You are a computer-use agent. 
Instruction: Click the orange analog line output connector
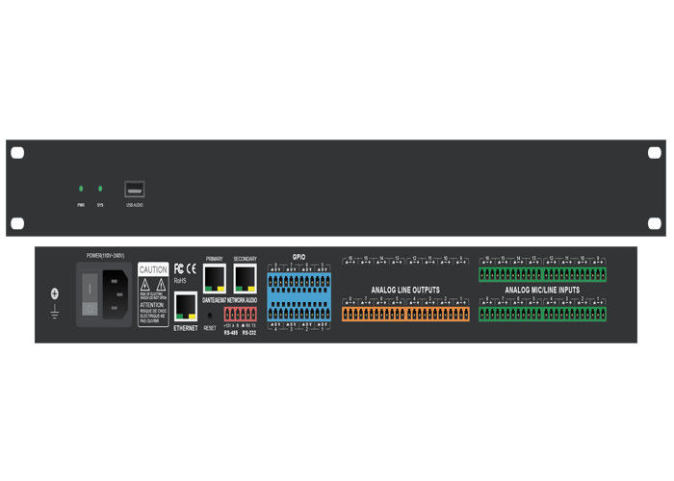(x=405, y=314)
